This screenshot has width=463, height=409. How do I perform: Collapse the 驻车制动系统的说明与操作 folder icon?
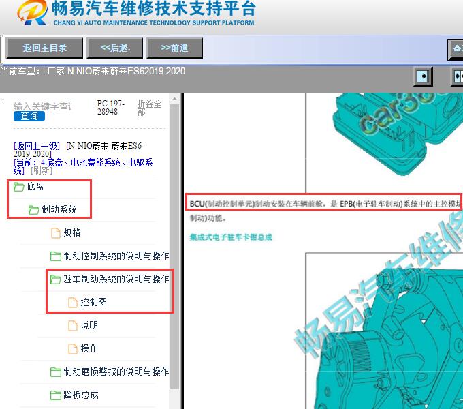coord(56,279)
